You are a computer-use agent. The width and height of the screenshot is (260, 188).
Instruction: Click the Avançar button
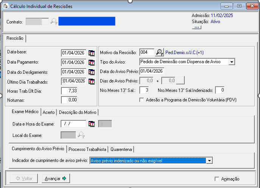pyautogui.click(x=56, y=179)
